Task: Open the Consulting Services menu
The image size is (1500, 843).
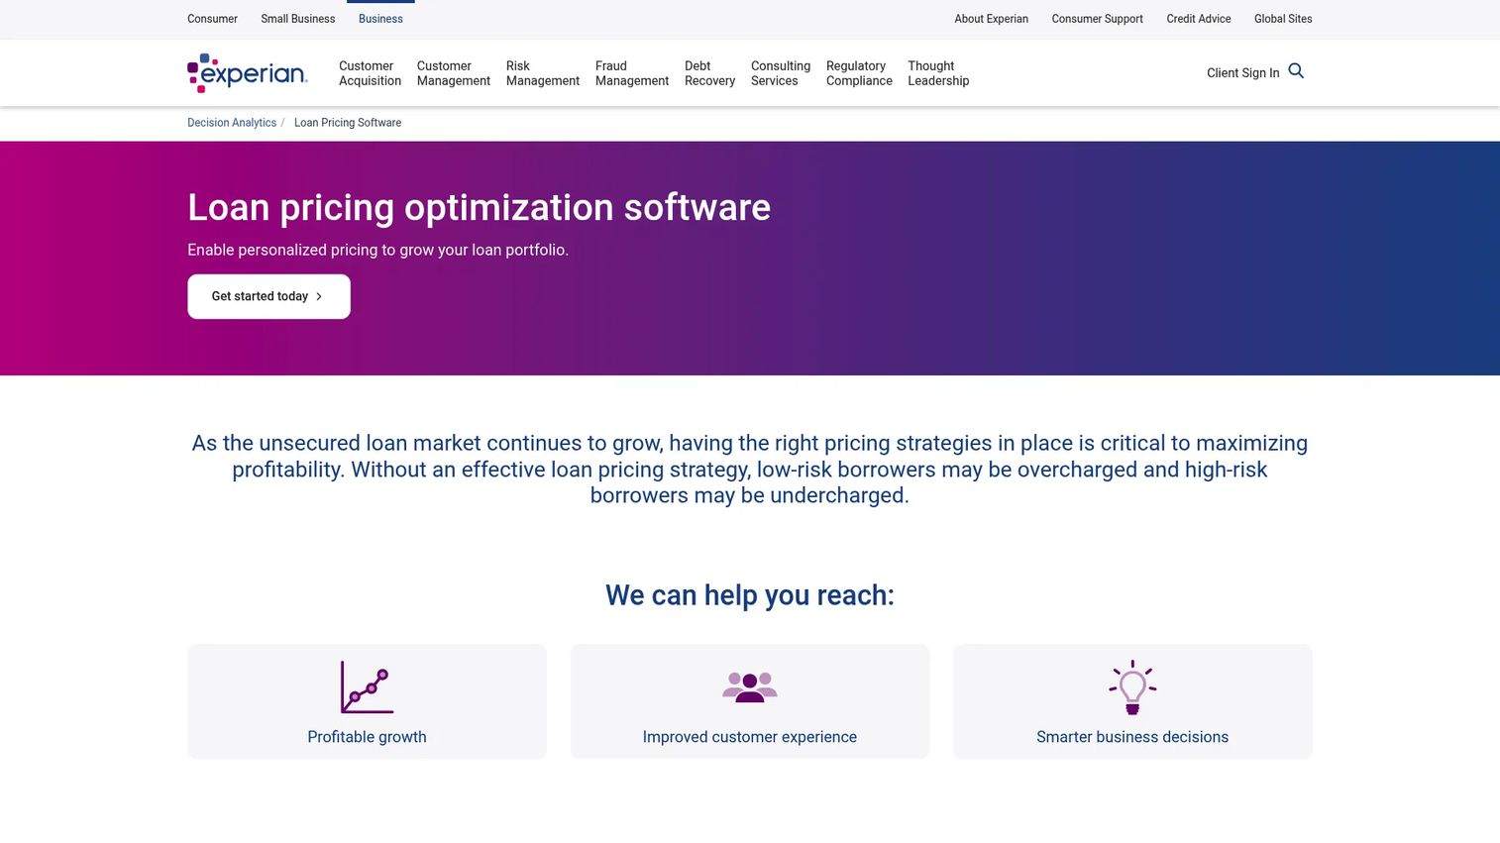Action: coord(781,73)
